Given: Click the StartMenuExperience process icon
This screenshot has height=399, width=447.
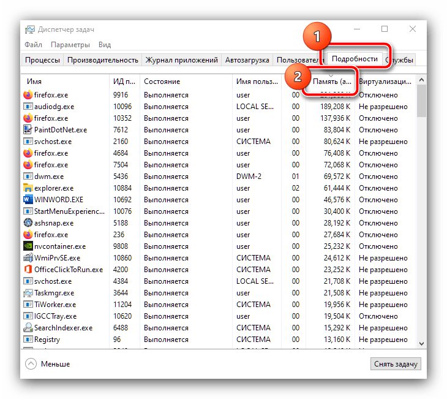Looking at the screenshot, I should pos(28,211).
